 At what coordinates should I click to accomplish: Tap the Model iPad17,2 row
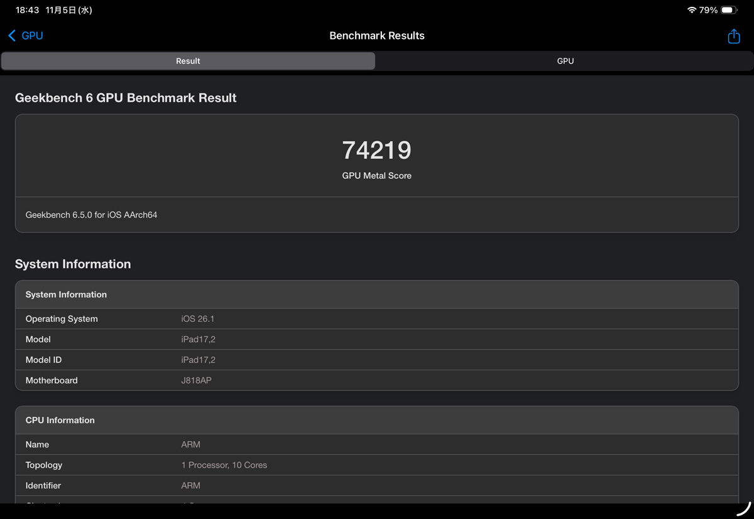tap(376, 340)
